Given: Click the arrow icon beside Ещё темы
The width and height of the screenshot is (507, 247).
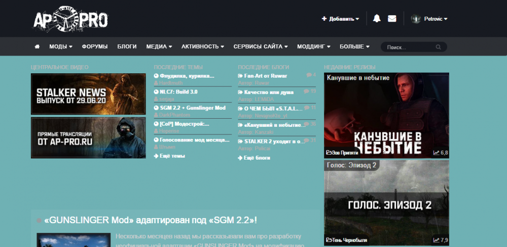Looking at the screenshot, I should click(x=156, y=156).
